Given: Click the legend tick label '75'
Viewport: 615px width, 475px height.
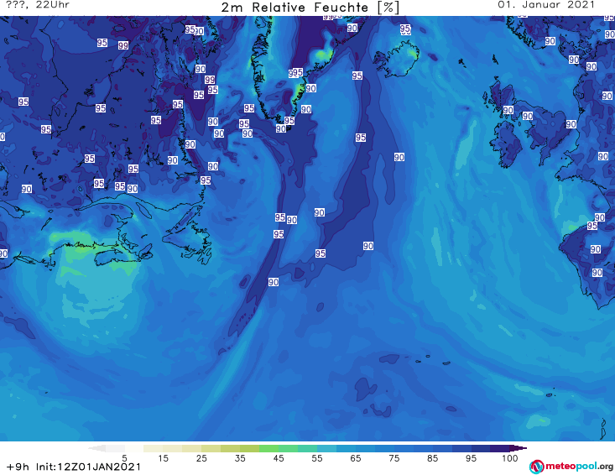Looking at the screenshot, I should pyautogui.click(x=393, y=458).
